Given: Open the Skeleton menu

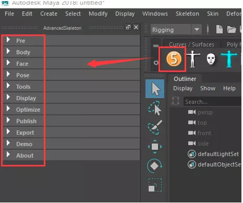Looking at the screenshot, I should (x=187, y=14).
